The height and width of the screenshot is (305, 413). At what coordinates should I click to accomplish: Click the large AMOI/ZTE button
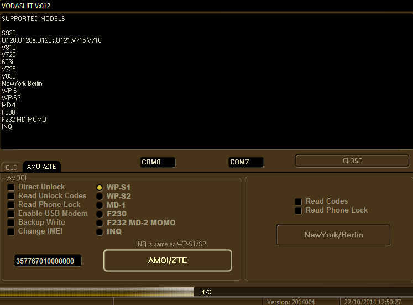click(168, 261)
